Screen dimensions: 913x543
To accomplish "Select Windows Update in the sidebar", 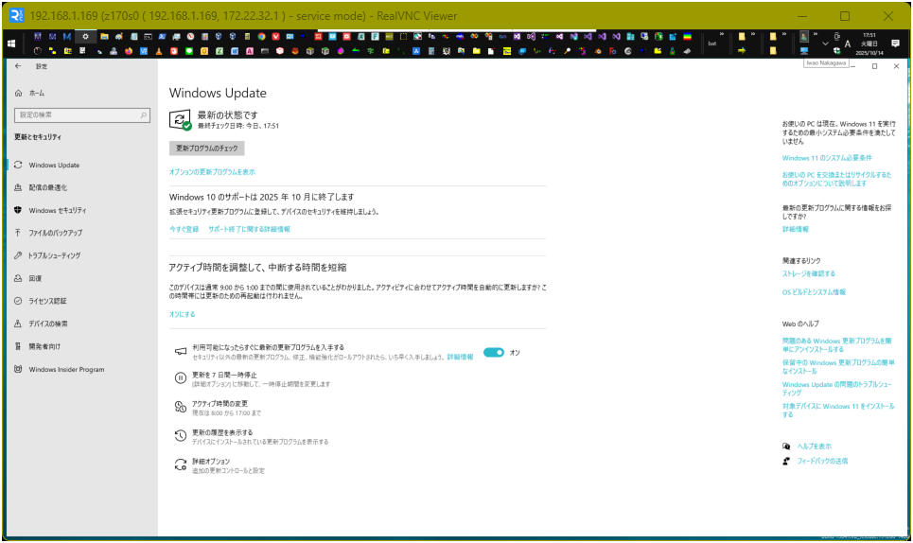I will point(54,166).
